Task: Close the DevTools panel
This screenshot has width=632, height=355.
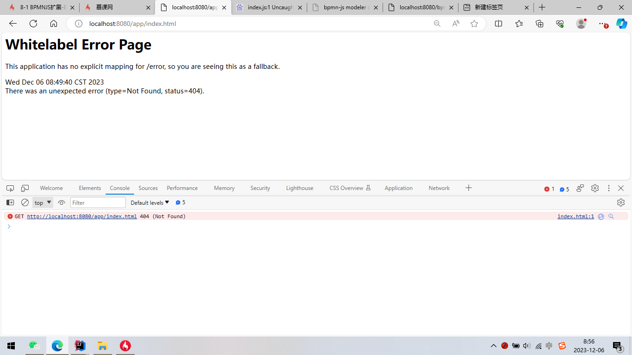Action: click(x=621, y=188)
